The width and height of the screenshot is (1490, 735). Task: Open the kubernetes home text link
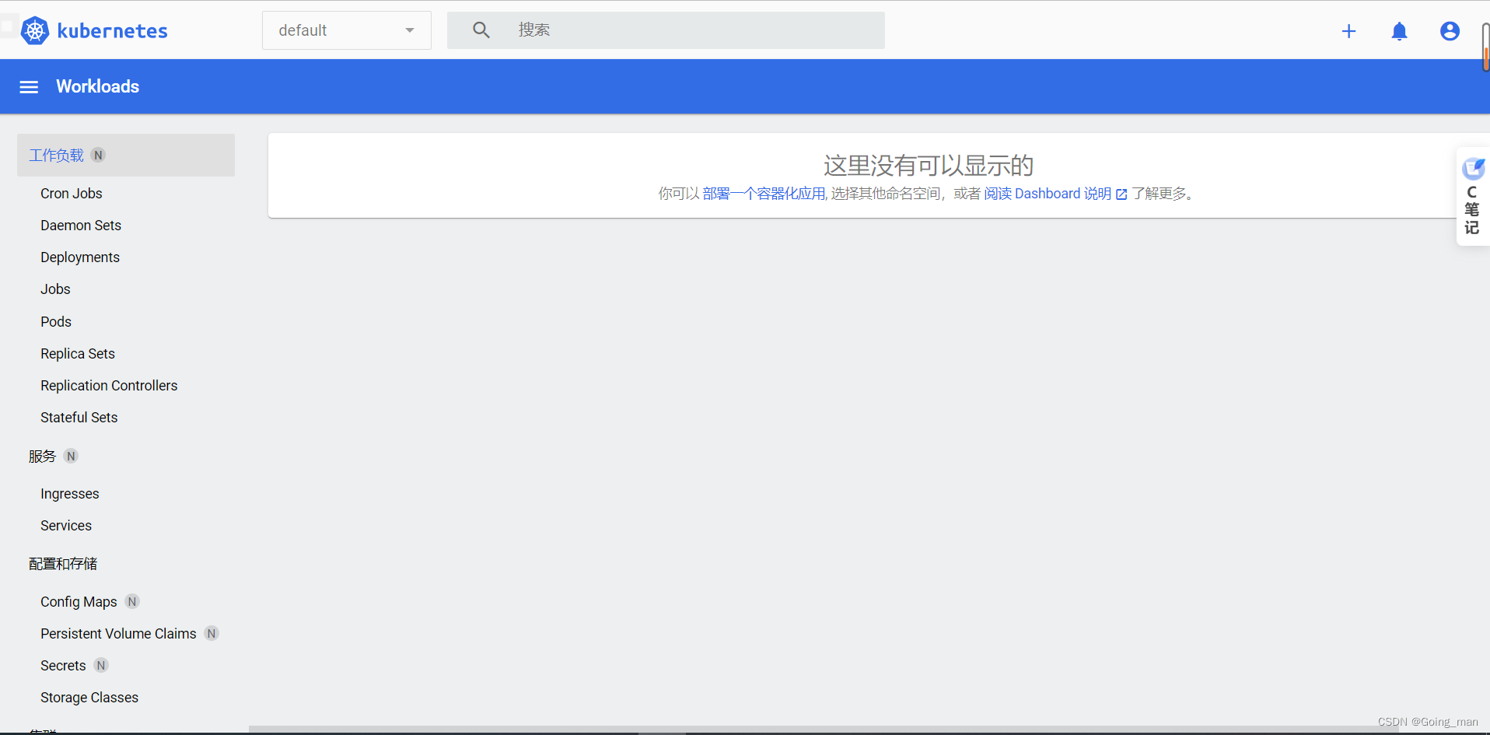pyautogui.click(x=113, y=30)
